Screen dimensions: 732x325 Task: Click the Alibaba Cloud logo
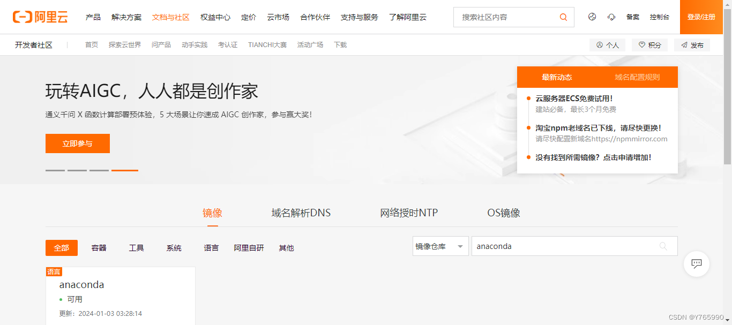pos(40,17)
